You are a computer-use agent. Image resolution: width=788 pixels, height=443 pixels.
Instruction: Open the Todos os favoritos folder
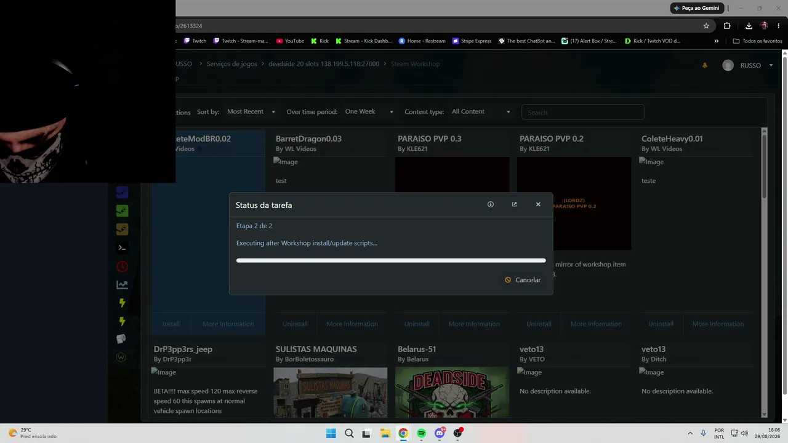tap(758, 41)
